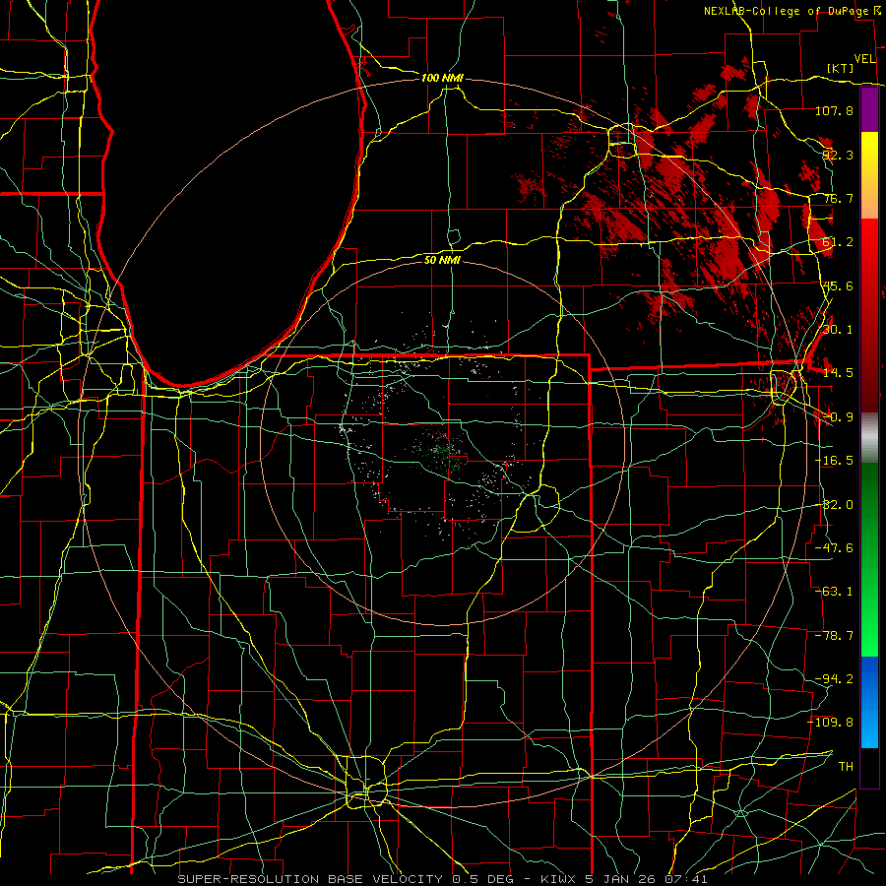Click the NEXLAB-College of DuPage label
The height and width of the screenshot is (886, 886).
(789, 11)
